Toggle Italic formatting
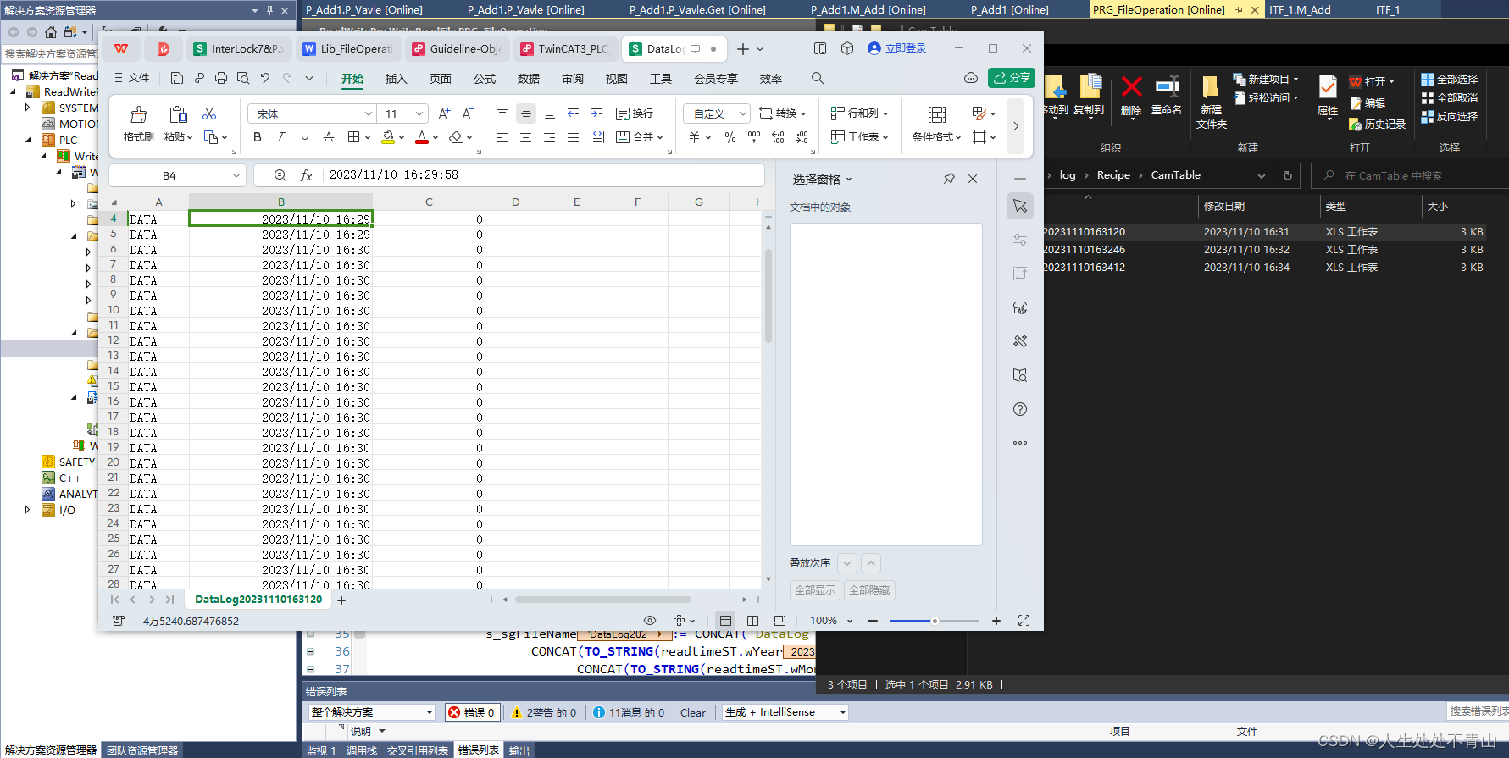This screenshot has width=1509, height=758. 281,137
